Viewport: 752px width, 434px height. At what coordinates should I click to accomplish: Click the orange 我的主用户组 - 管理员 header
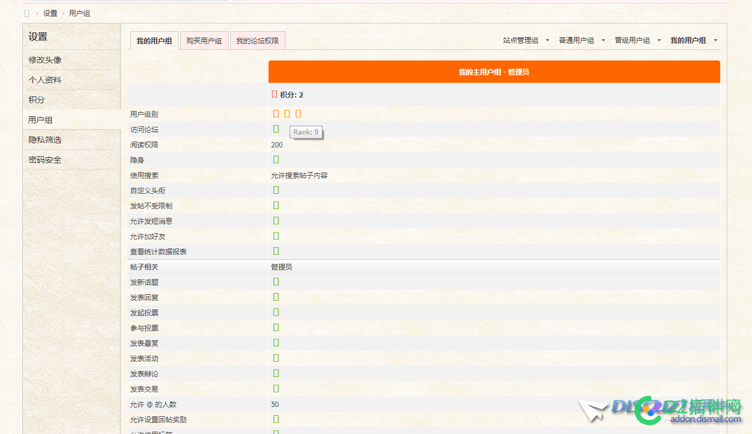[x=494, y=72]
